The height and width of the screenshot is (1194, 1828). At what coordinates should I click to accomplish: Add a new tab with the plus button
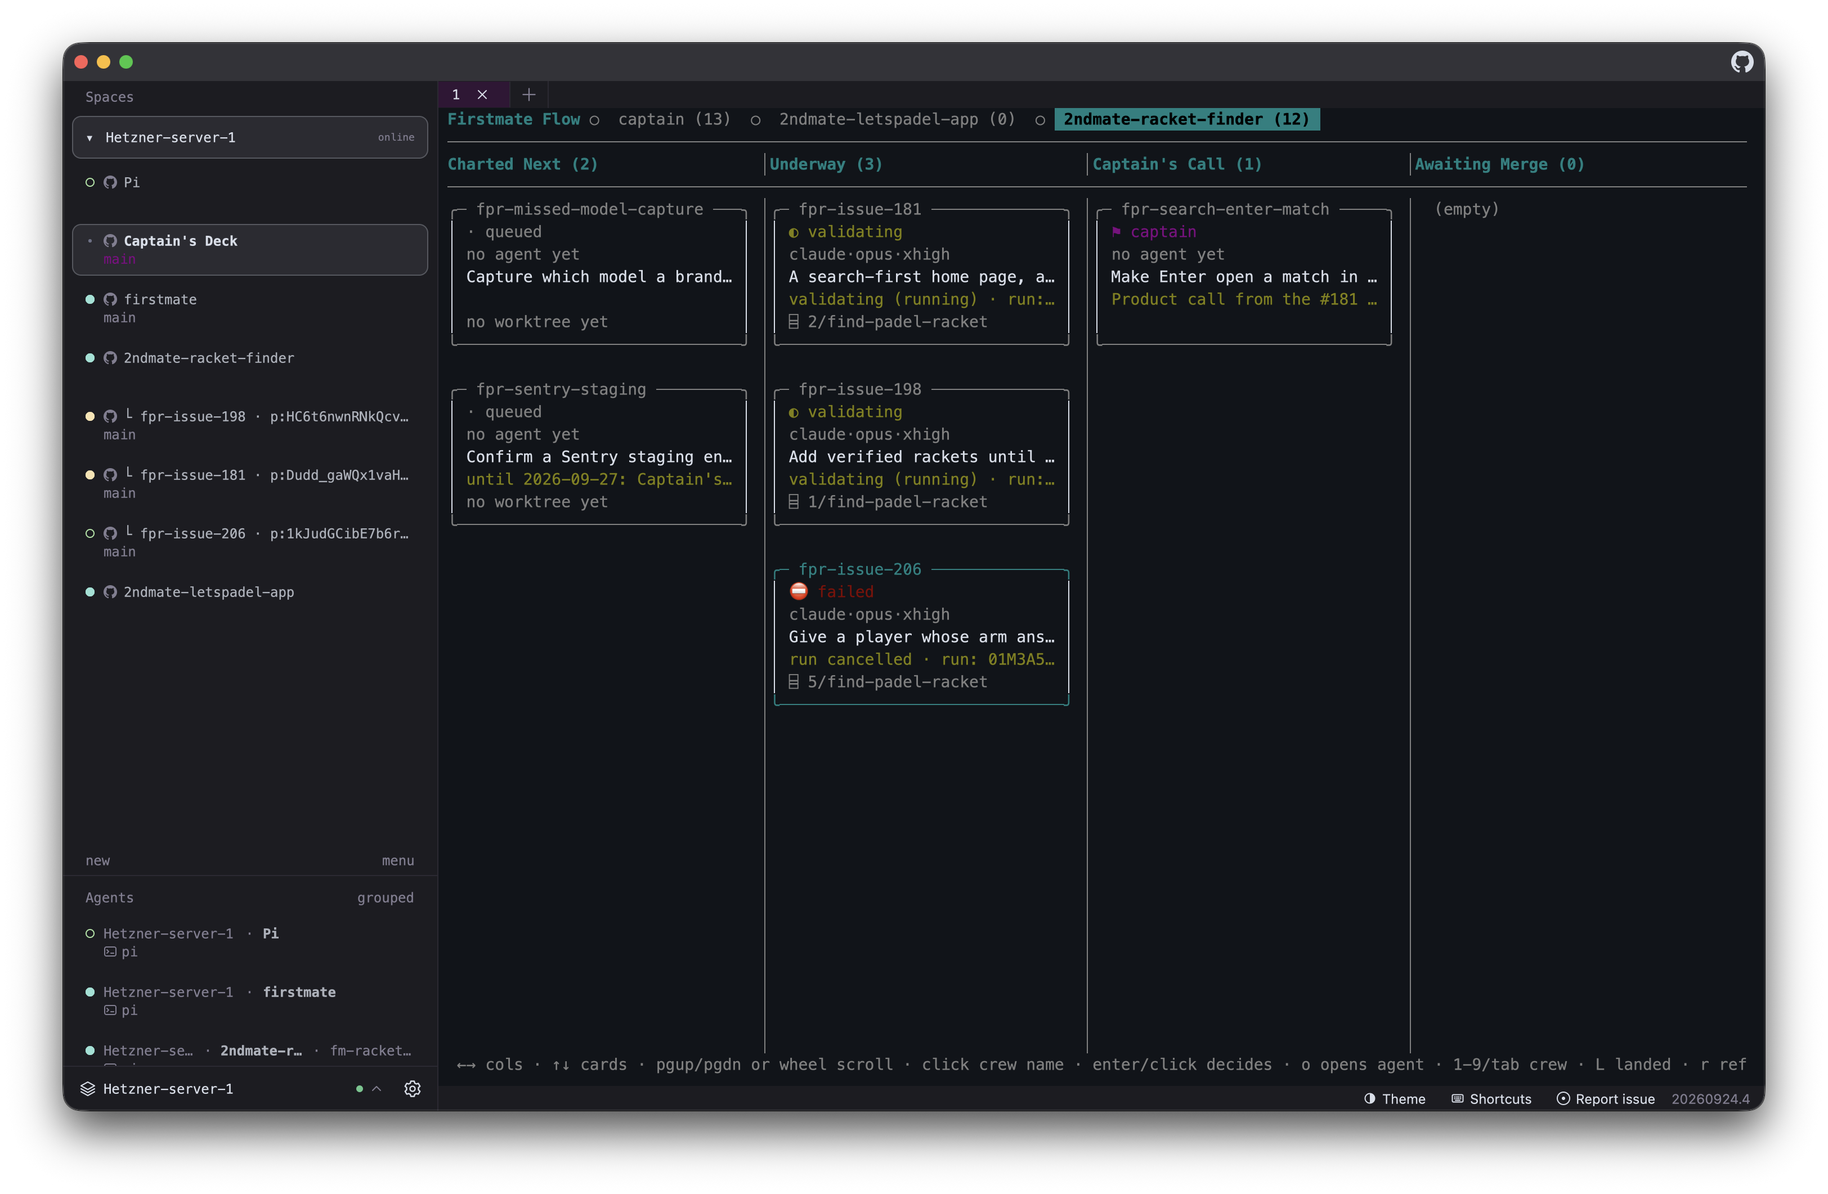(x=528, y=95)
